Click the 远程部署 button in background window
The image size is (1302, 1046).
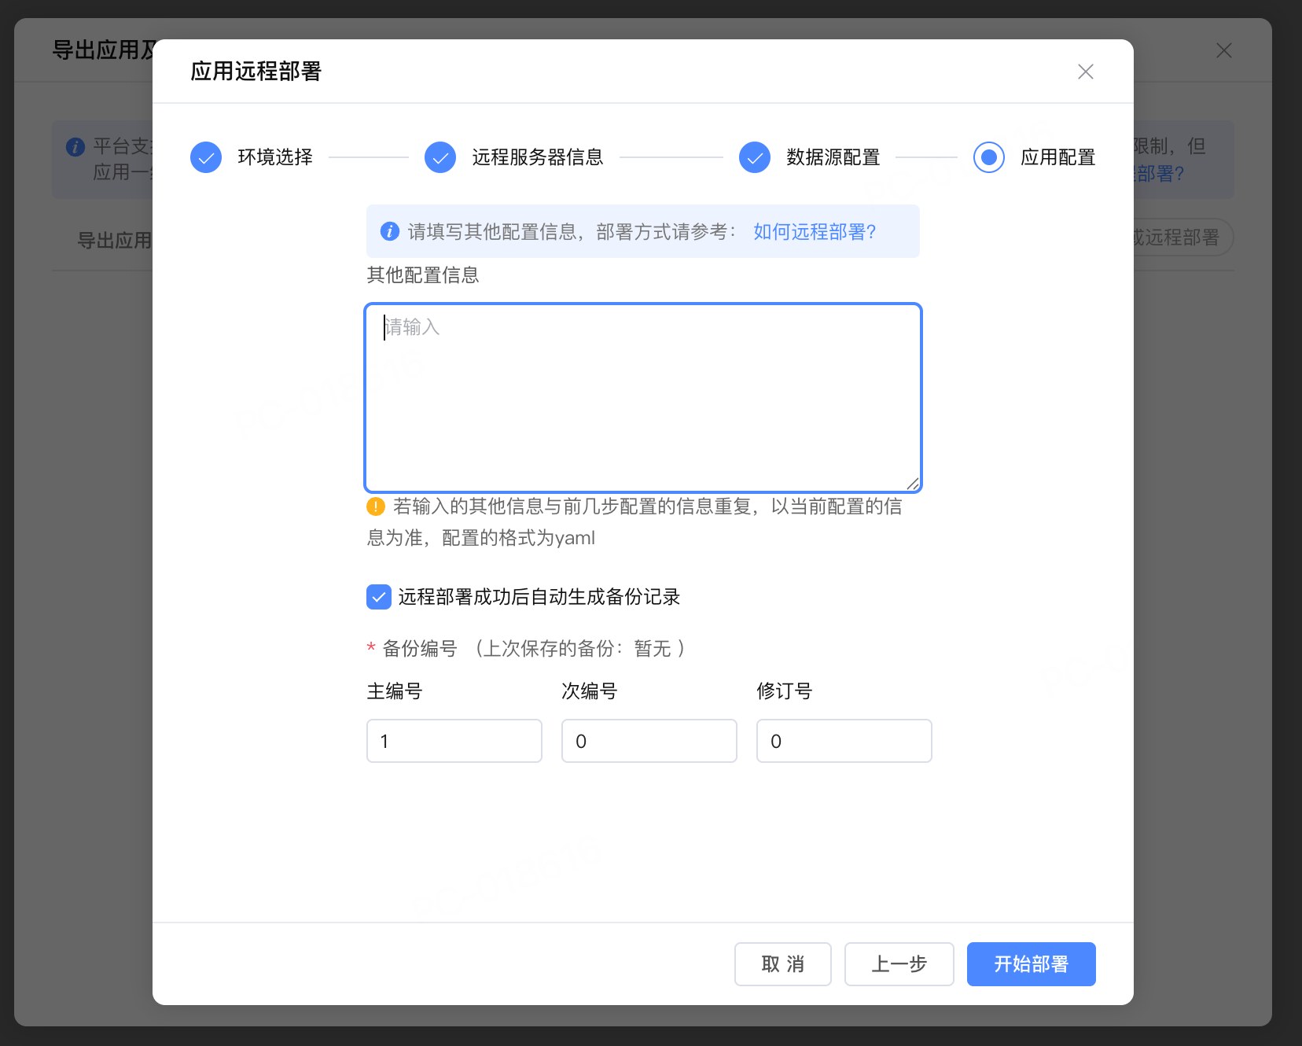[1182, 237]
